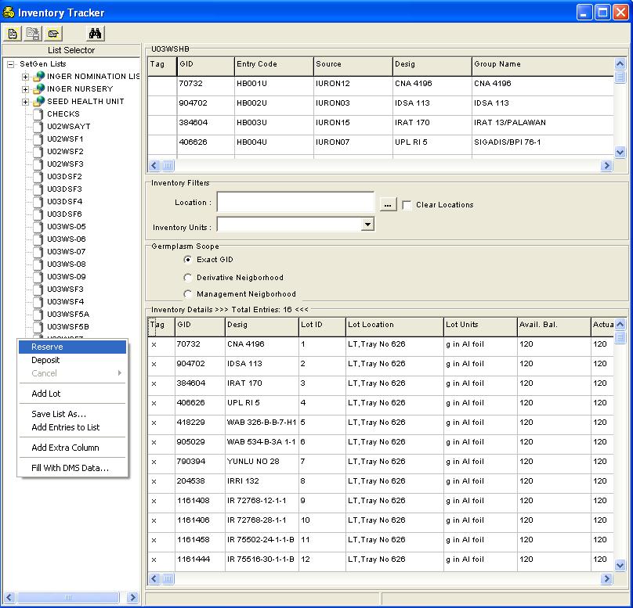Click globe icon of SEED HEALTH UNIT
Image resolution: width=633 pixels, height=608 pixels.
click(39, 101)
